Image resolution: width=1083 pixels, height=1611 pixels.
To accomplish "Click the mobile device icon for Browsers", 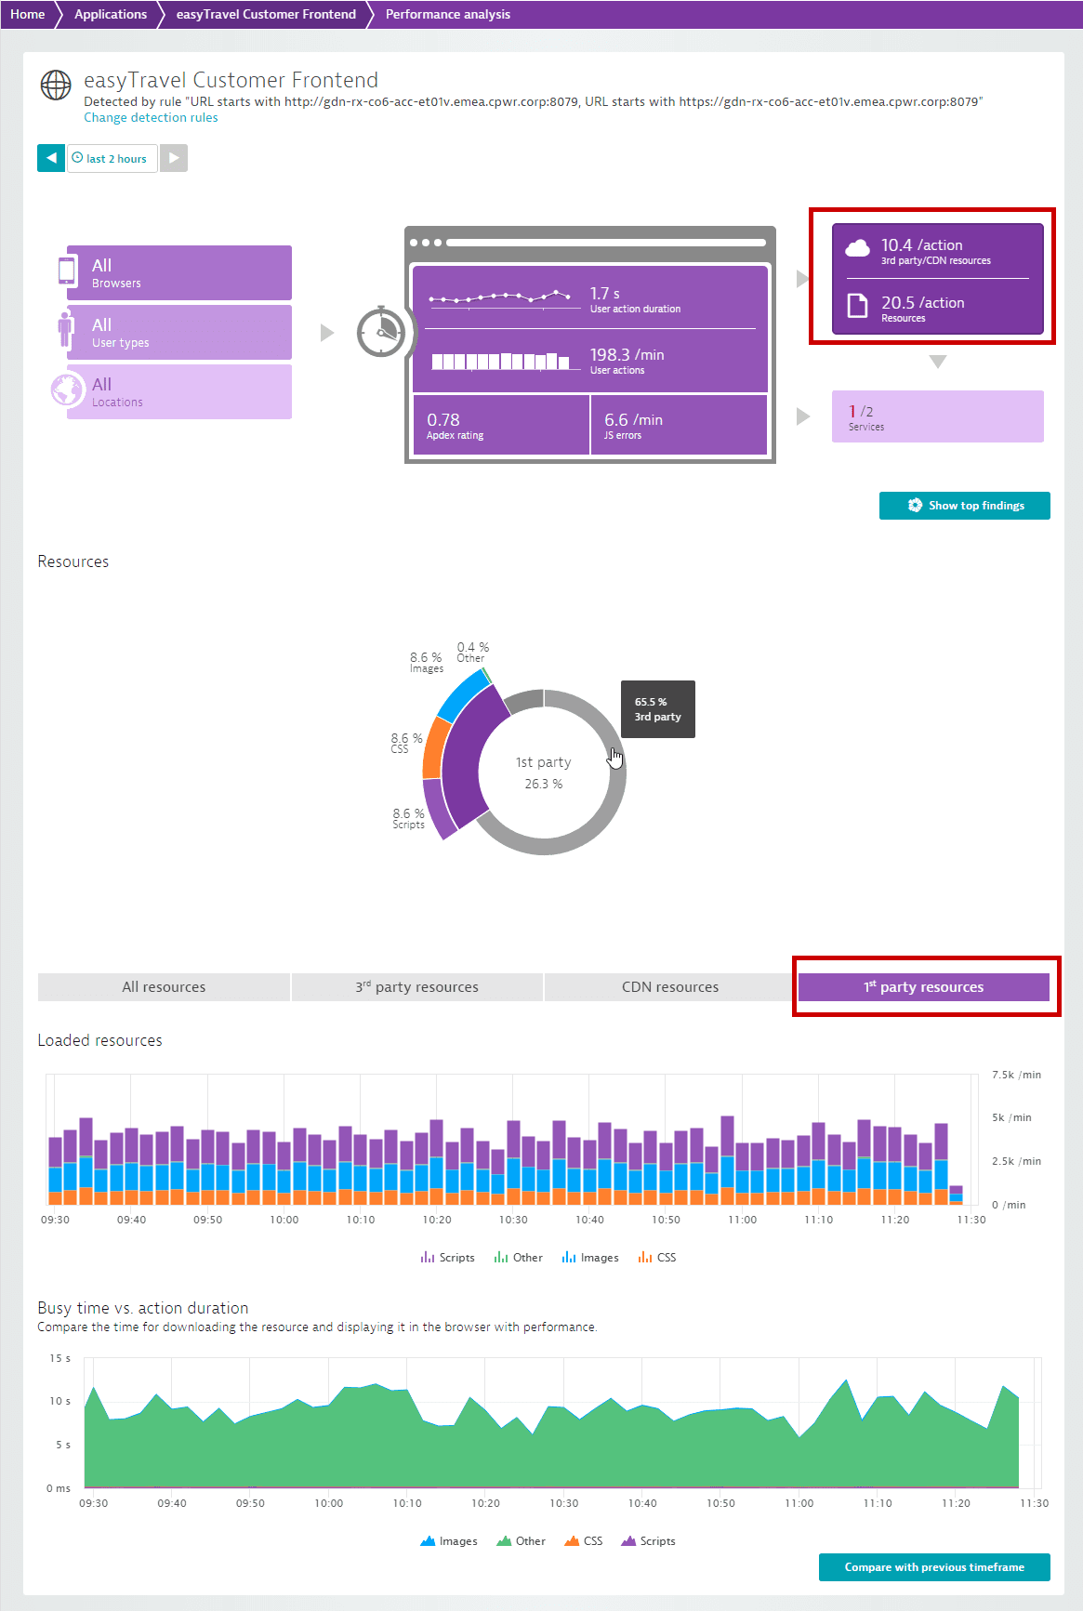I will [x=67, y=271].
